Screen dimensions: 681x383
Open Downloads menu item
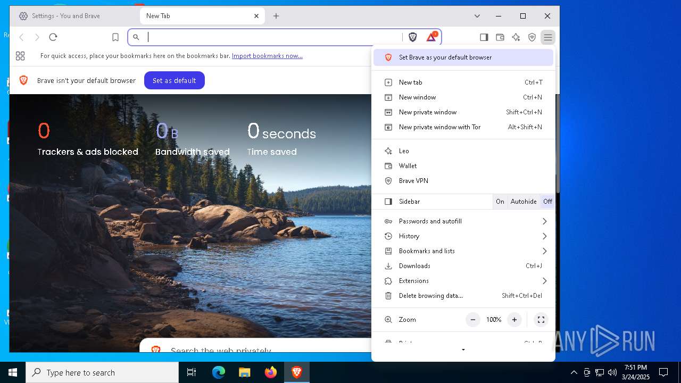coord(463,266)
